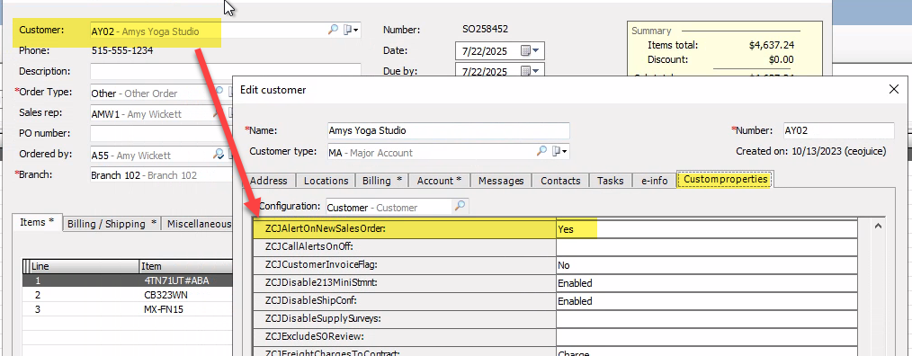Click the Customer lookup magnifier icon
The image size is (912, 356).
(x=333, y=31)
